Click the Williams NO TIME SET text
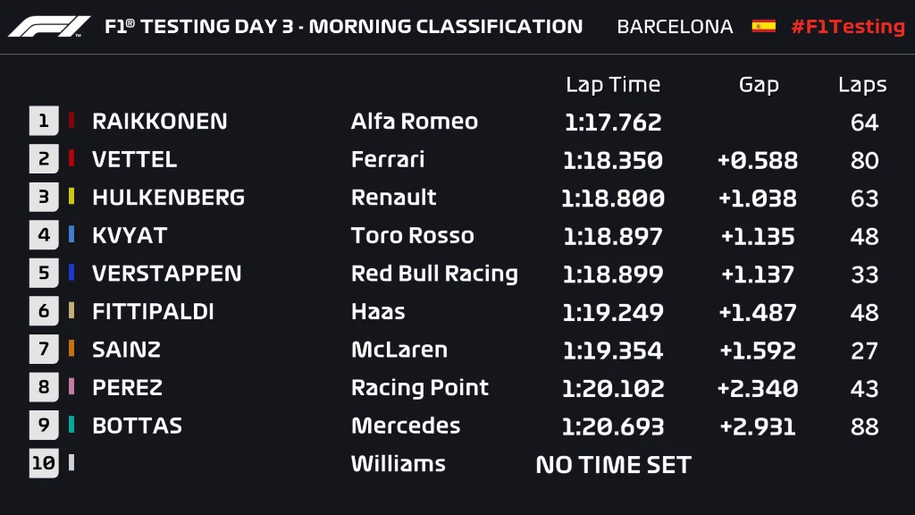The width and height of the screenshot is (915, 515). click(613, 465)
